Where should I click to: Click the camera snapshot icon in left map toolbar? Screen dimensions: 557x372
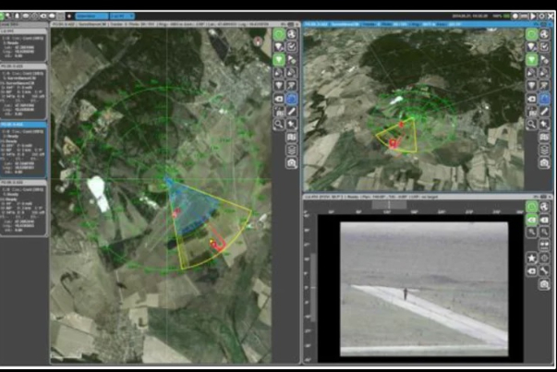292,162
